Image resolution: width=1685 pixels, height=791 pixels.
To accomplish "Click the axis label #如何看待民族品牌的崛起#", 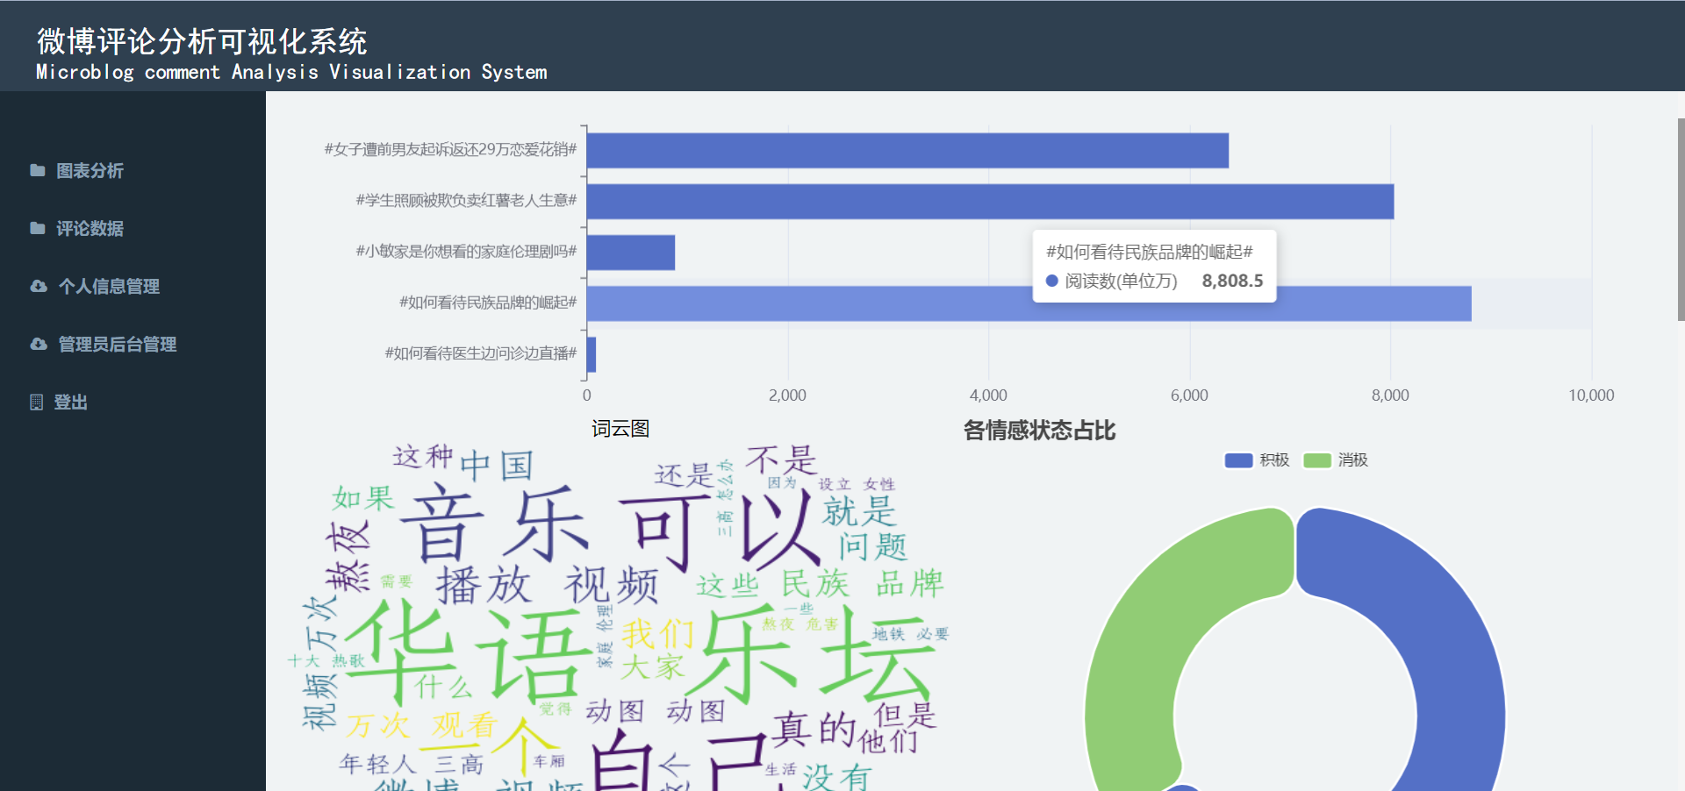I will click(x=488, y=303).
